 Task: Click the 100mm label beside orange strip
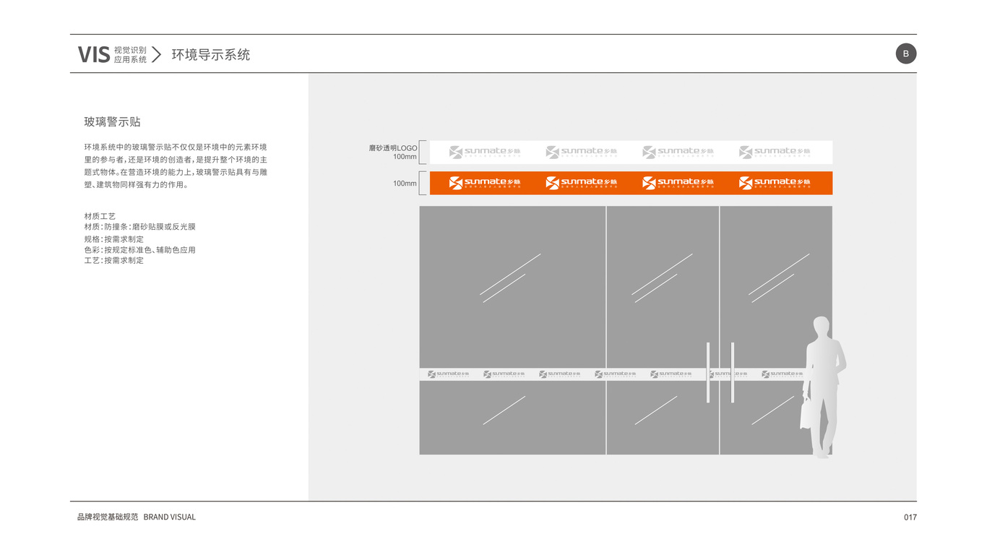tap(405, 184)
